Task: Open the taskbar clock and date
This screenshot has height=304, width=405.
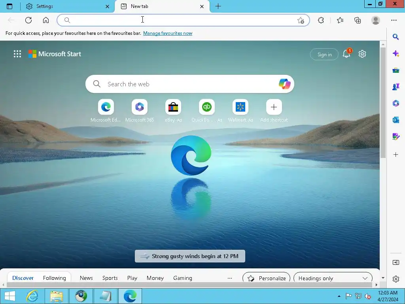Action: click(388, 296)
